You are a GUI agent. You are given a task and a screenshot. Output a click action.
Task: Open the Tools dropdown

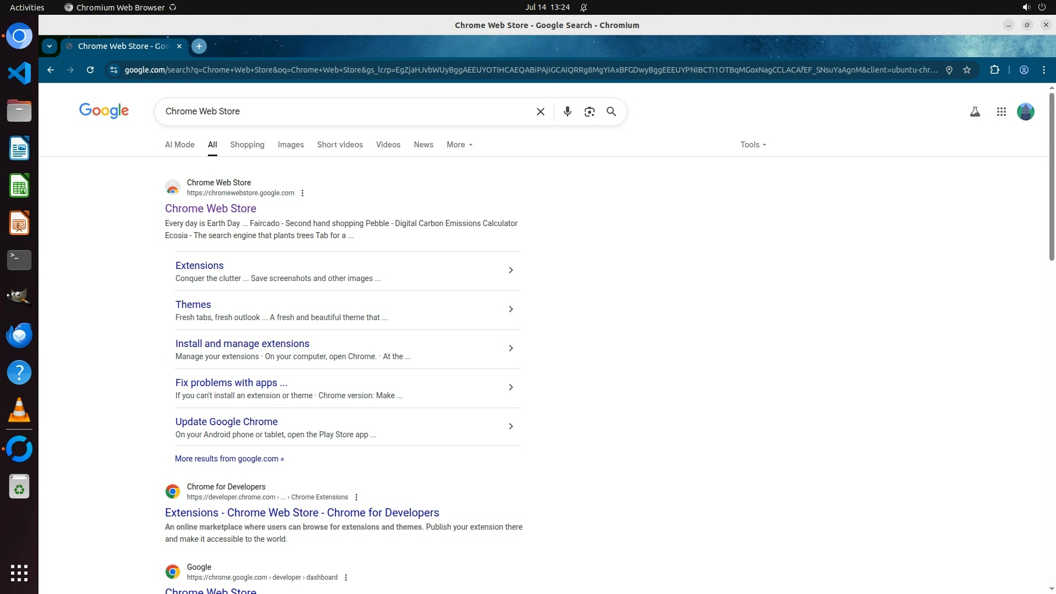(x=752, y=145)
